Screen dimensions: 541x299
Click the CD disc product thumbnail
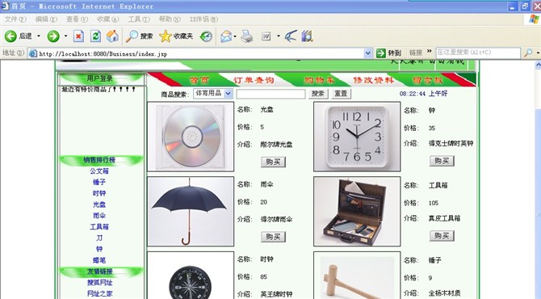pyautogui.click(x=191, y=137)
